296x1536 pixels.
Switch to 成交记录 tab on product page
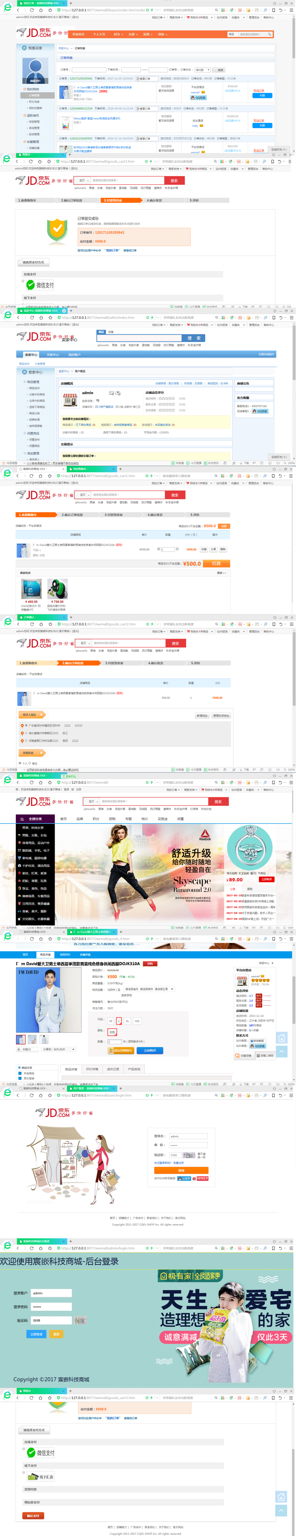click(x=112, y=1069)
